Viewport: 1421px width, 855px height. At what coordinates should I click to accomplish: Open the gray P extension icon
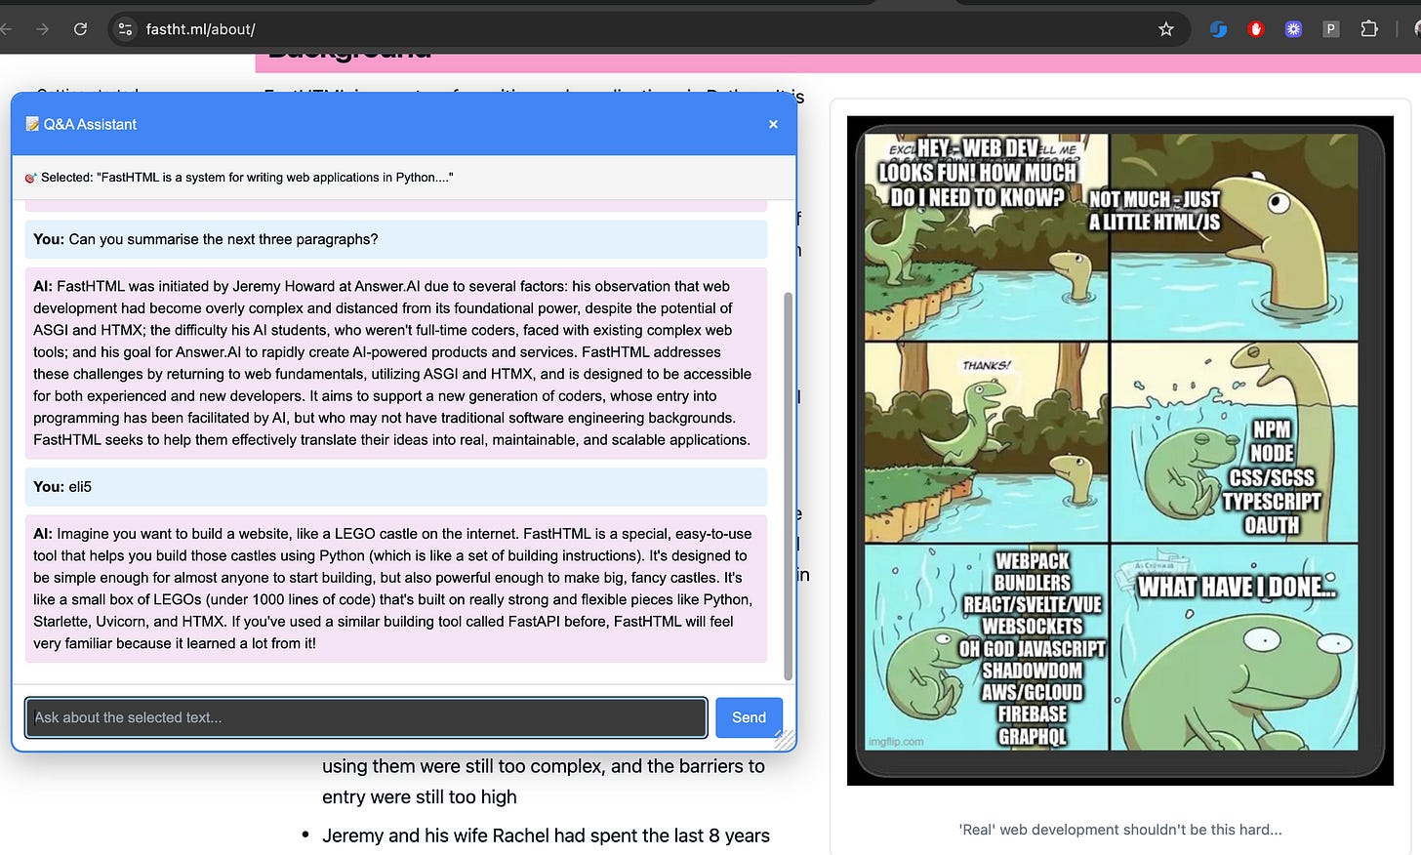pyautogui.click(x=1330, y=29)
